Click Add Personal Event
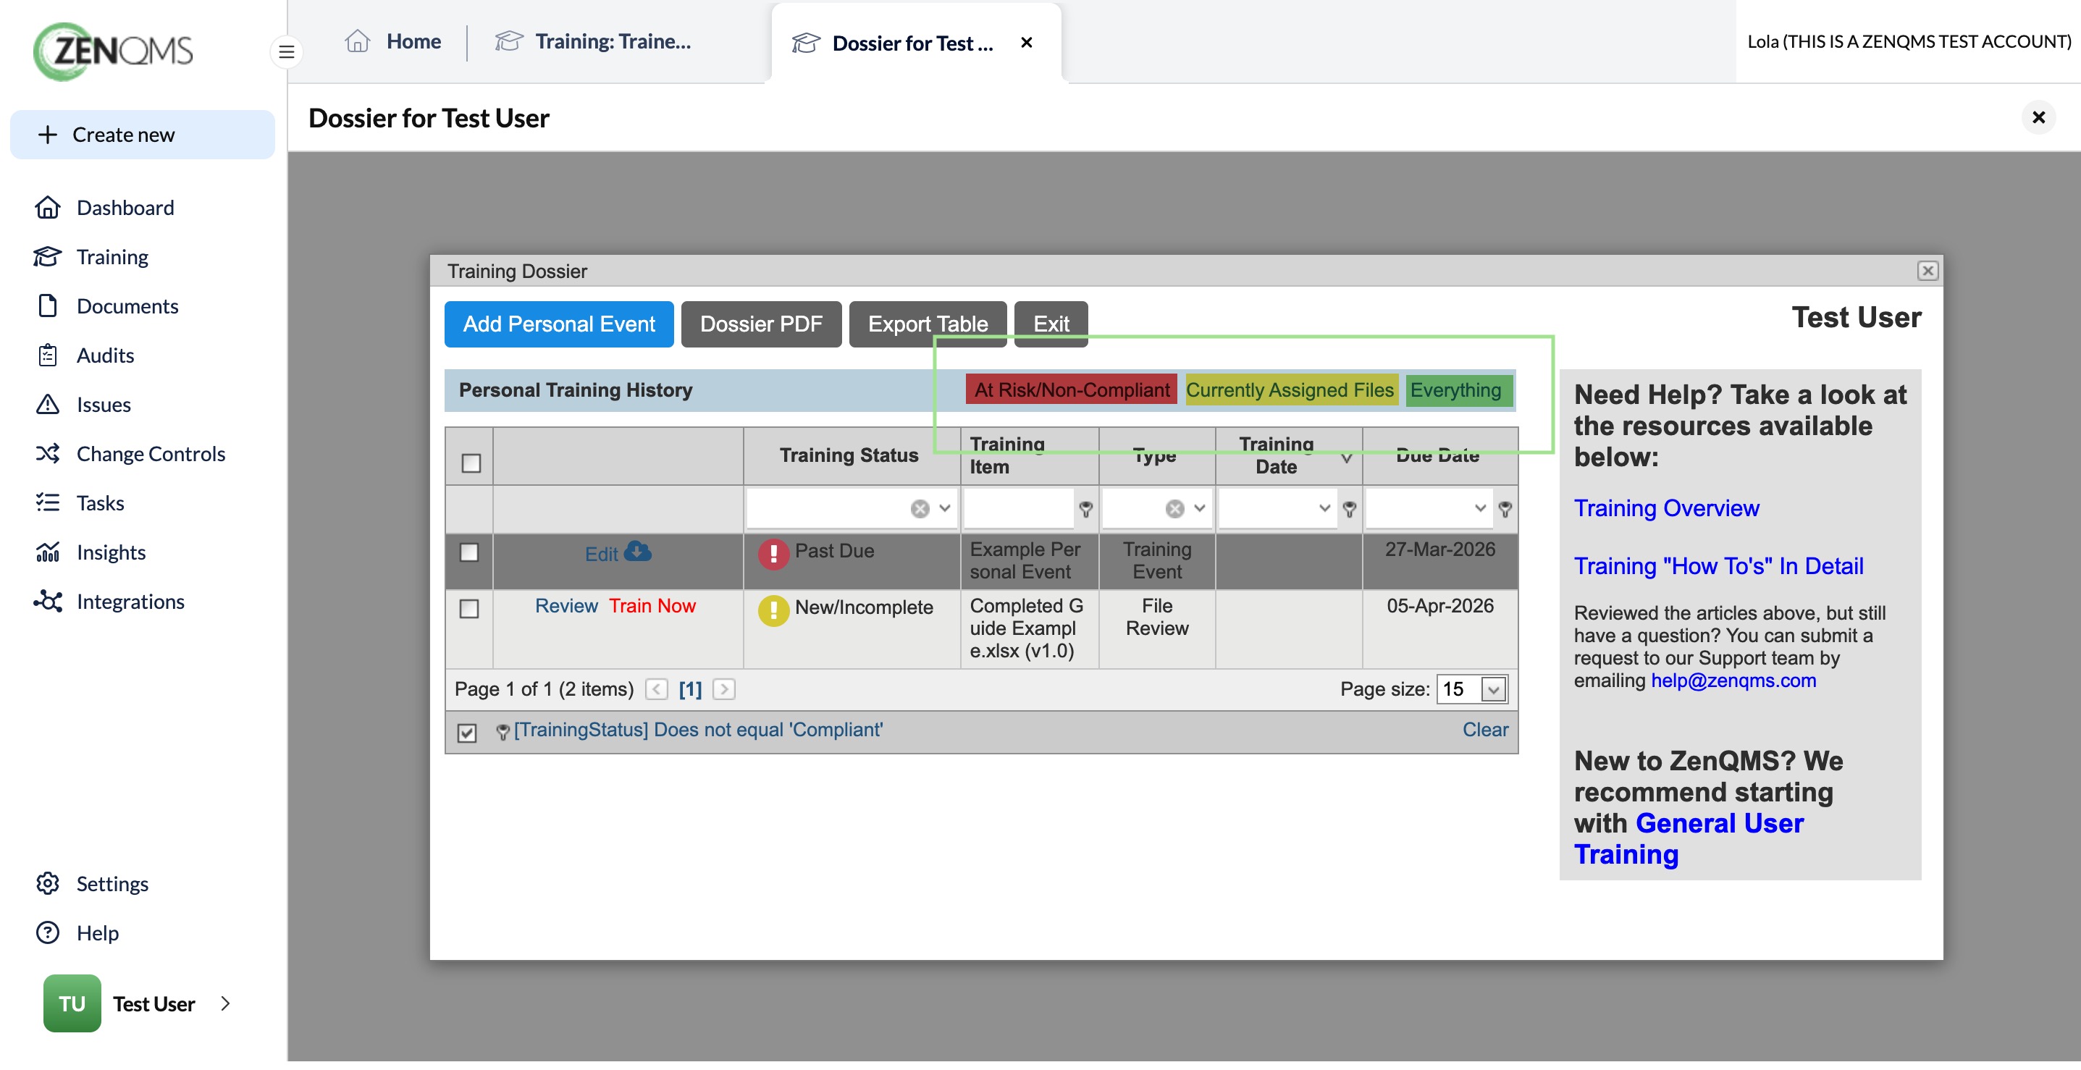The height and width of the screenshot is (1070, 2081). (x=559, y=324)
